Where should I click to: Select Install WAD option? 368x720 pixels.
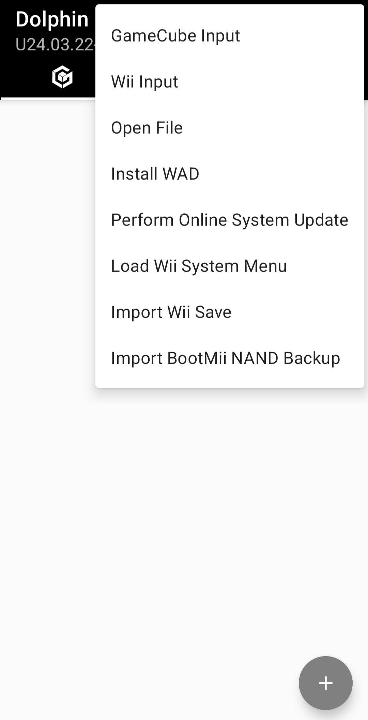click(155, 174)
